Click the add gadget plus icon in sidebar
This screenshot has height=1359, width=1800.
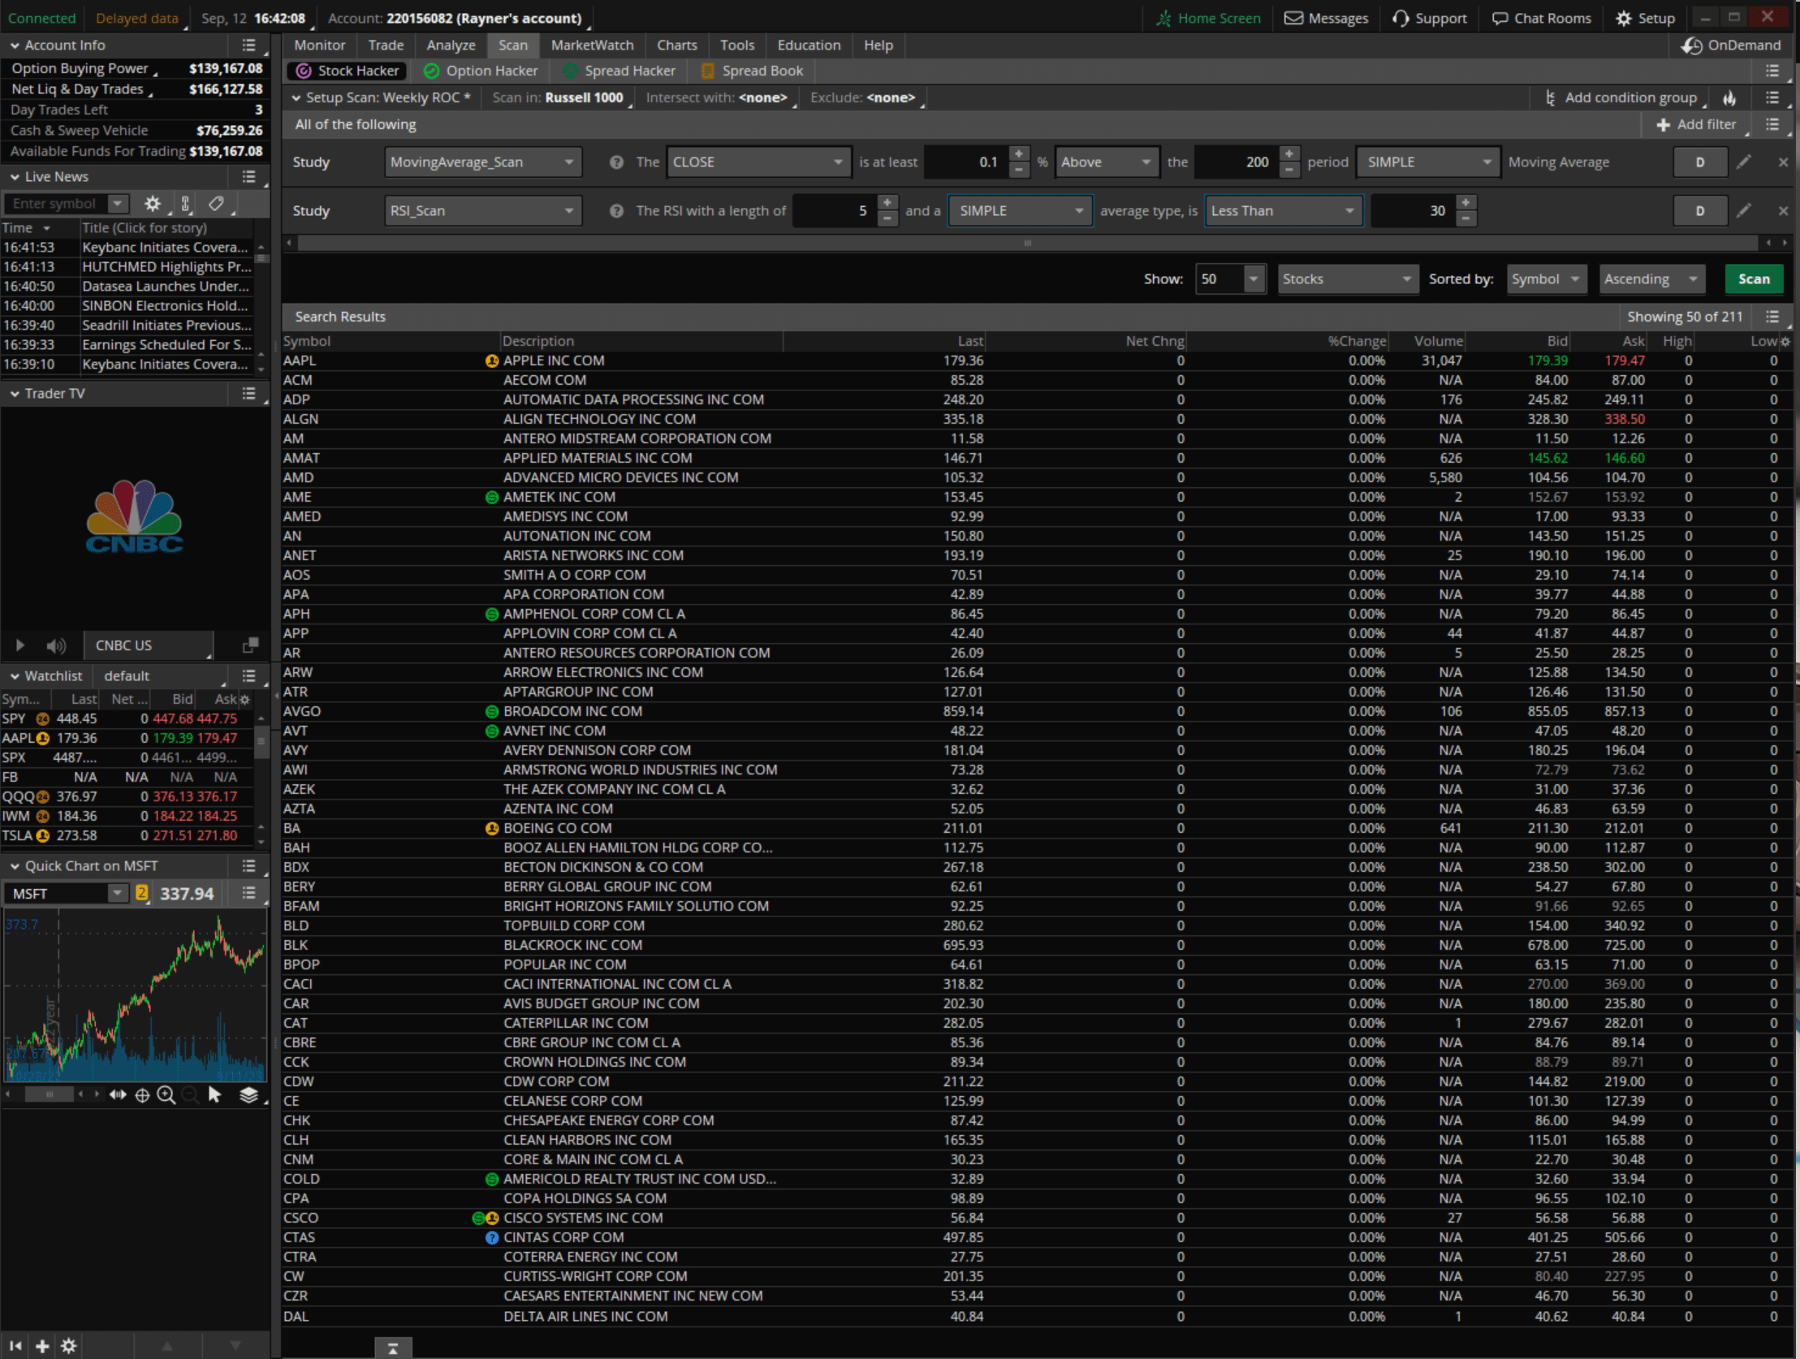[x=42, y=1346]
